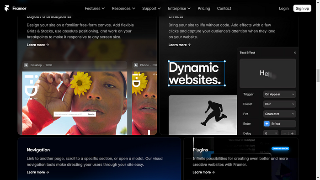
Task: Open the Support dropdown
Action: (151, 8)
